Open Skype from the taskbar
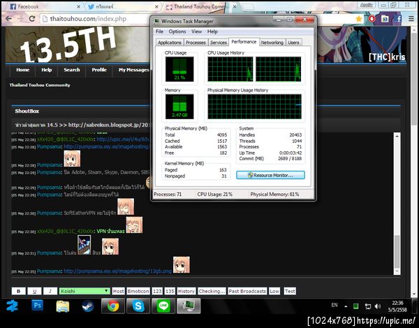This screenshot has width=419, height=328. point(138,306)
